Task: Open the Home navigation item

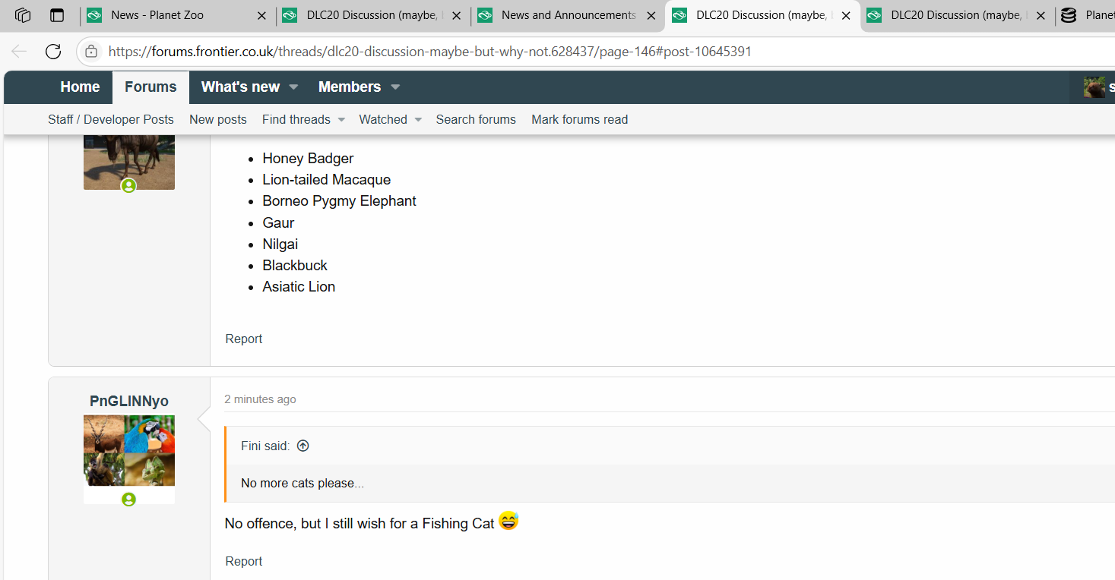Action: 80,87
